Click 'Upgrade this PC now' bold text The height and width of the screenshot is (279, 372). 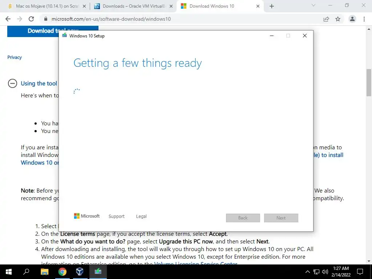[x=186, y=242]
